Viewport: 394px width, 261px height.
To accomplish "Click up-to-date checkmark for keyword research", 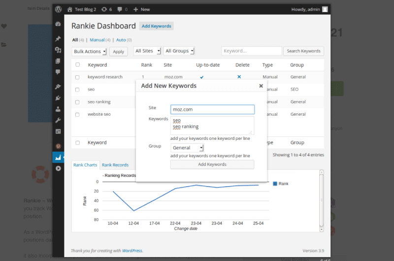I will (x=202, y=77).
